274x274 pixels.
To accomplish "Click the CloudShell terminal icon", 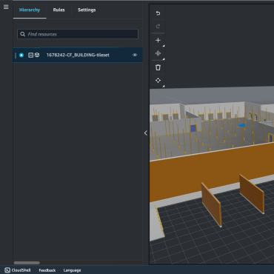I will (7, 270).
